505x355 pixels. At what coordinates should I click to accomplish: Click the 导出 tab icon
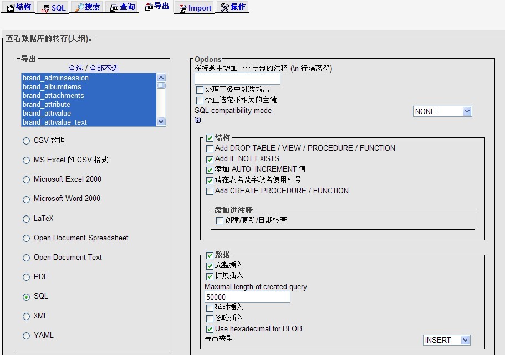(x=149, y=7)
